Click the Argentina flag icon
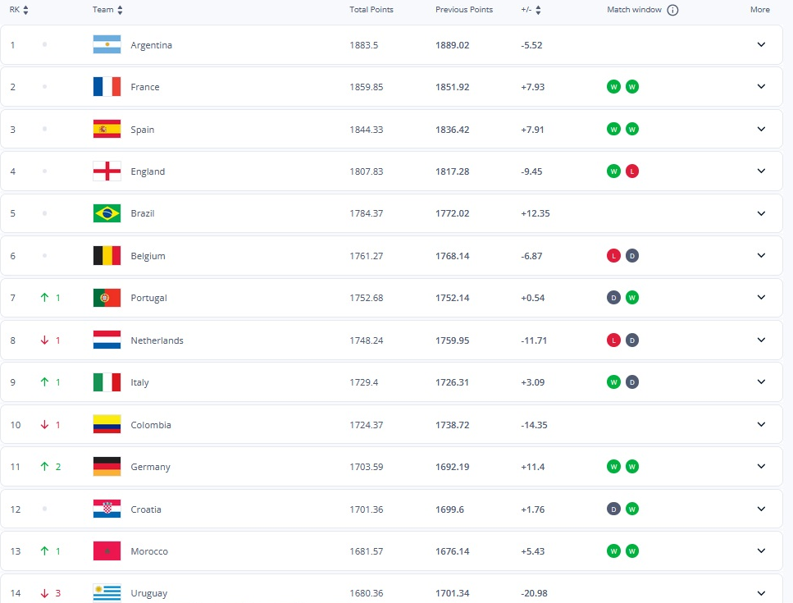The image size is (793, 603). [x=107, y=45]
